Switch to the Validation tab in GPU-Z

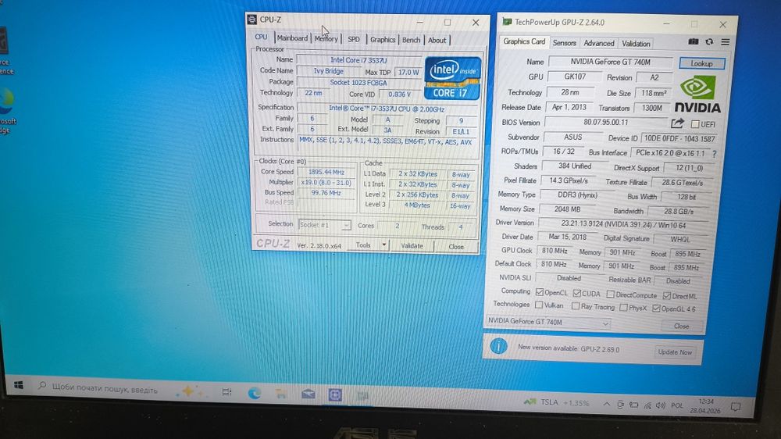point(636,44)
